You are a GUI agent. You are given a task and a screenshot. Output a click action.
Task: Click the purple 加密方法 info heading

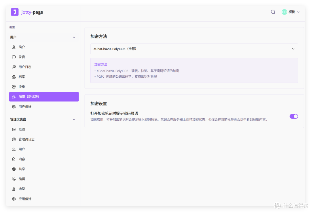[x=101, y=64]
